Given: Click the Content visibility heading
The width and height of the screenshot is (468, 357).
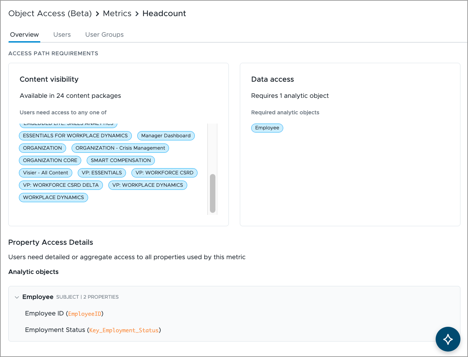Looking at the screenshot, I should coord(49,79).
